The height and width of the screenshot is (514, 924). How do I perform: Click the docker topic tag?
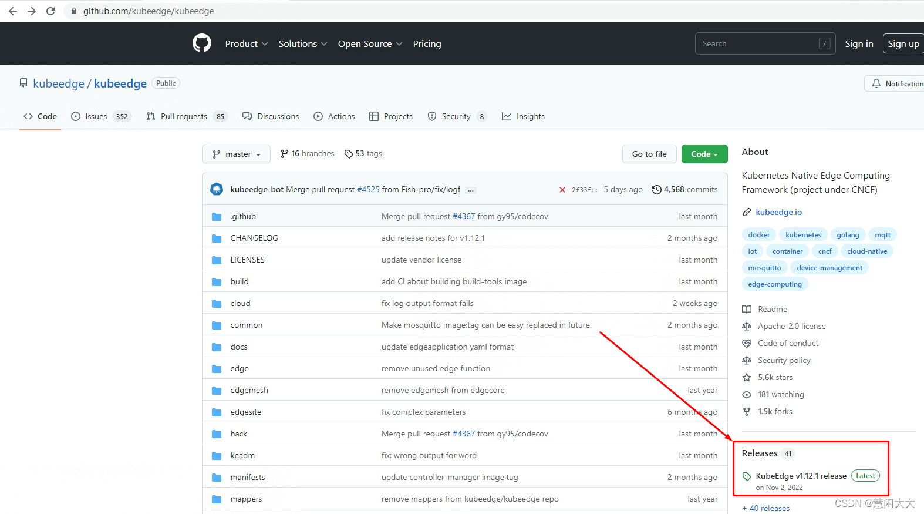pos(758,235)
